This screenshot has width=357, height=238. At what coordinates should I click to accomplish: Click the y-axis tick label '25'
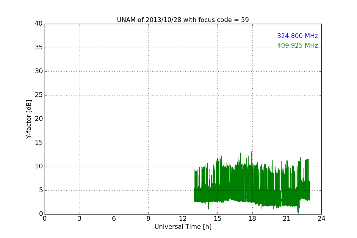pyautogui.click(x=39, y=95)
